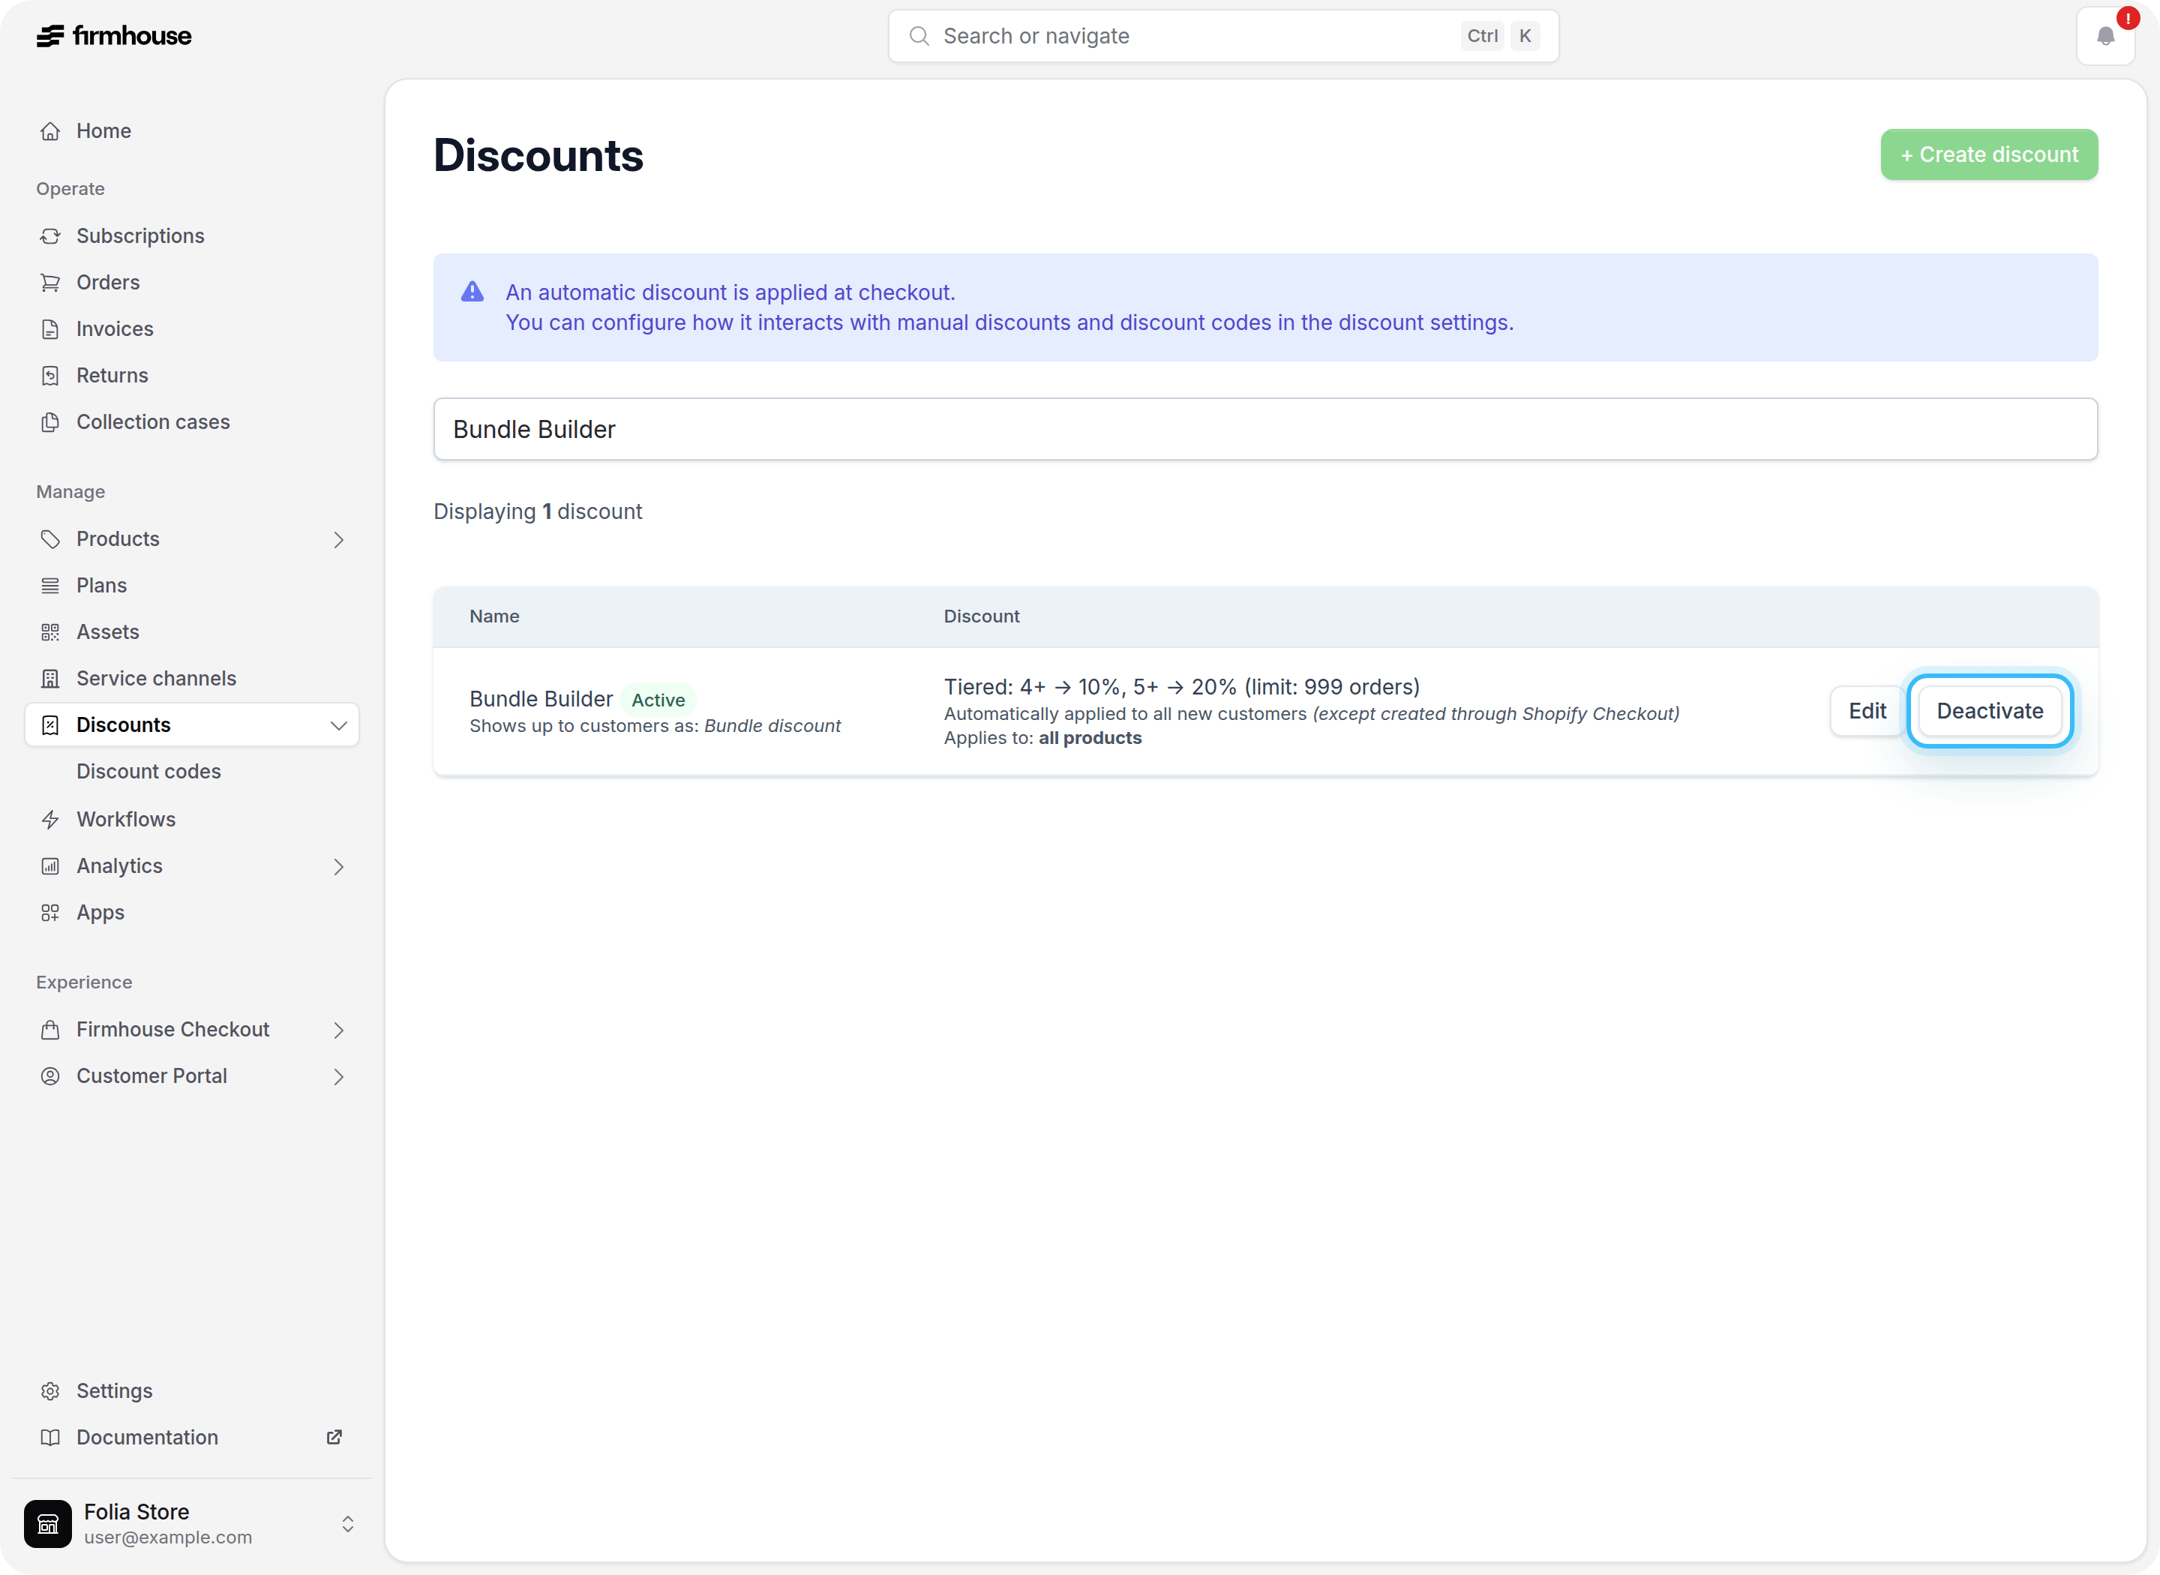Click the Documentation external link icon
The width and height of the screenshot is (2160, 1575).
pos(334,1437)
